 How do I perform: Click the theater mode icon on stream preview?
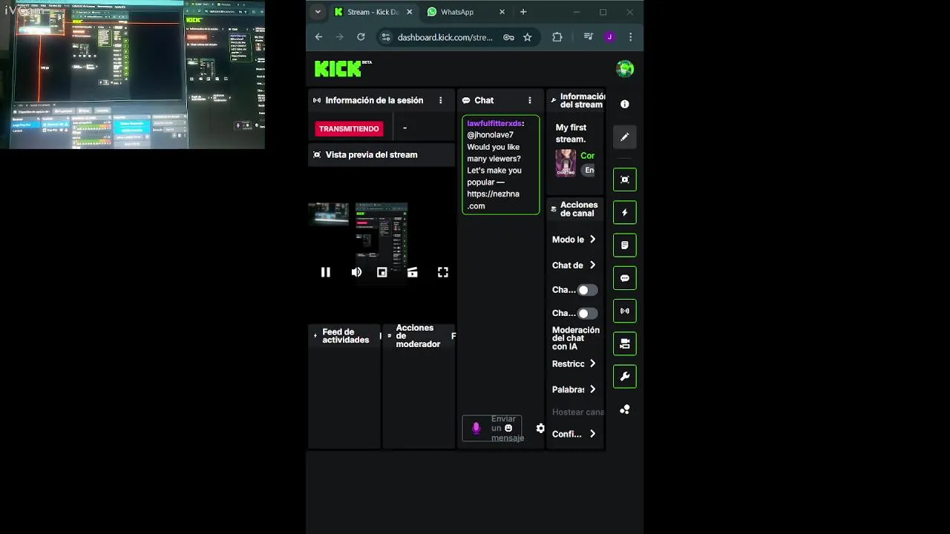[413, 272]
